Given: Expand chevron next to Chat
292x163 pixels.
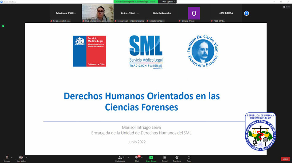Looking at the screenshot, I should (142, 157).
